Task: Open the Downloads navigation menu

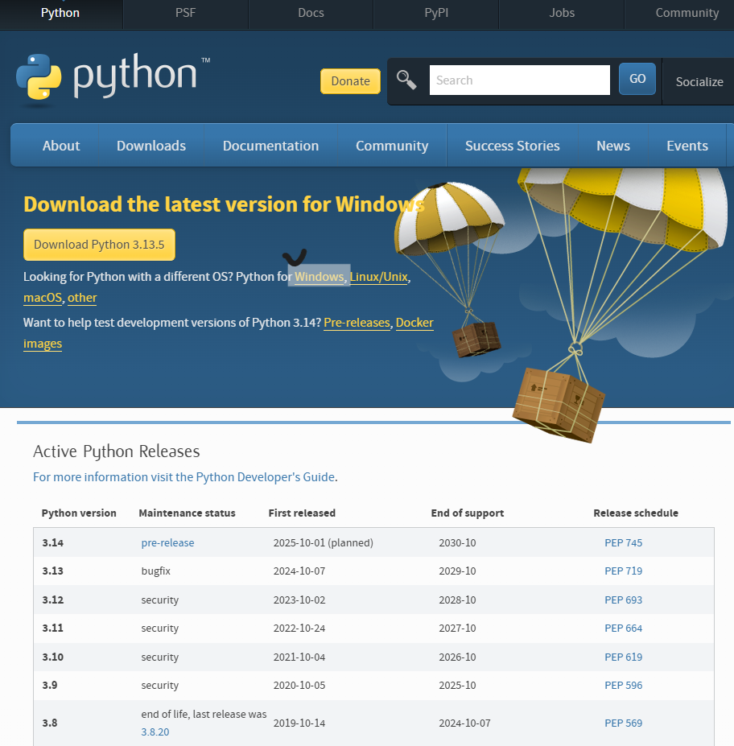Action: coord(151,146)
